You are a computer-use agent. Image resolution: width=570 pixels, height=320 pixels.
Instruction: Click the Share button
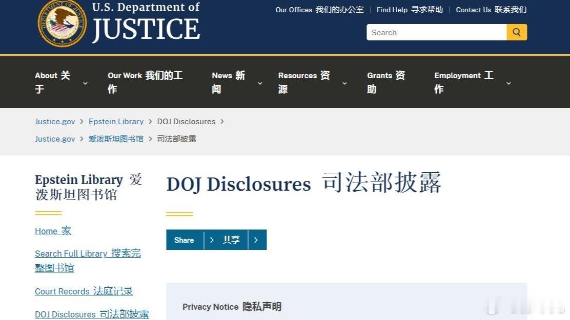pyautogui.click(x=185, y=240)
